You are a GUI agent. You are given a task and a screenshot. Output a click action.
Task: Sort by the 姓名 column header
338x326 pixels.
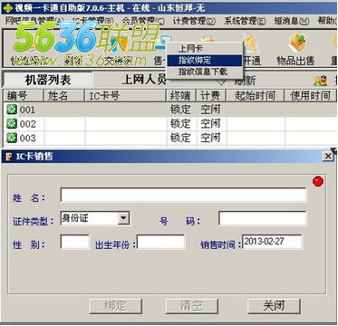coord(64,96)
